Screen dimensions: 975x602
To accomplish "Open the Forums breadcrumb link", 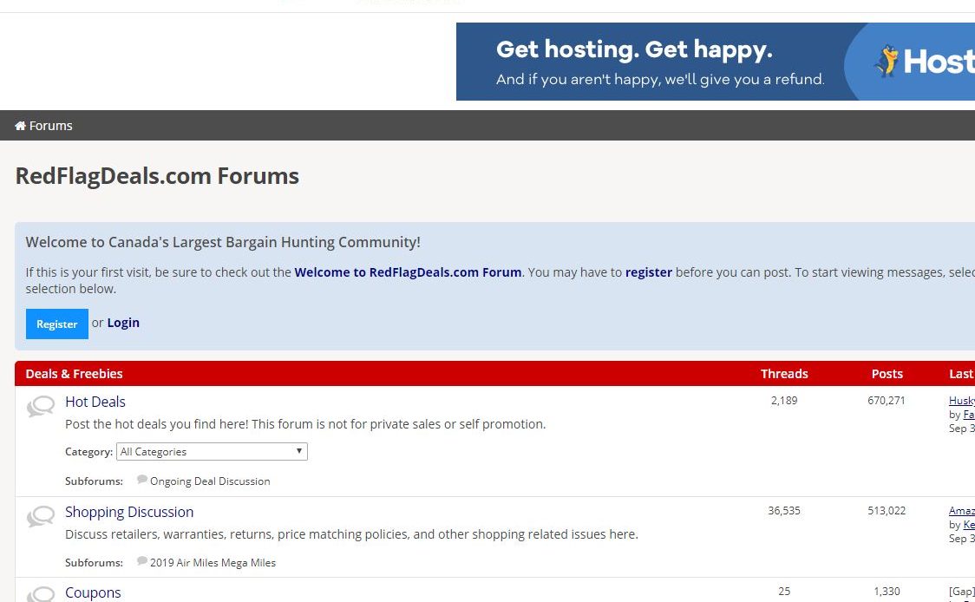I will [50, 126].
